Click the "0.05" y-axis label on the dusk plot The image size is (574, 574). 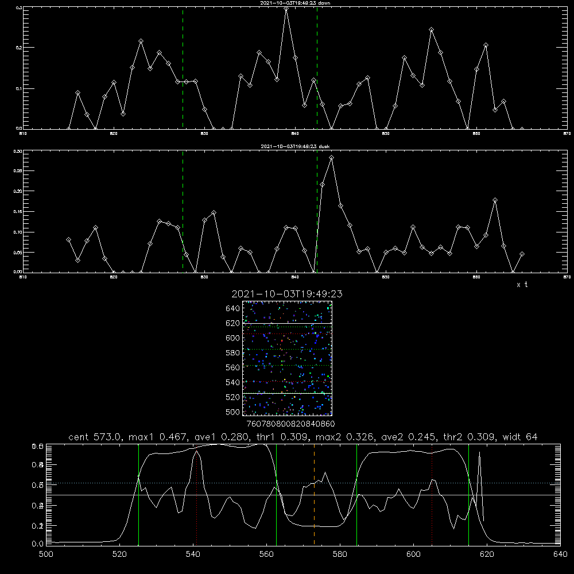point(18,253)
